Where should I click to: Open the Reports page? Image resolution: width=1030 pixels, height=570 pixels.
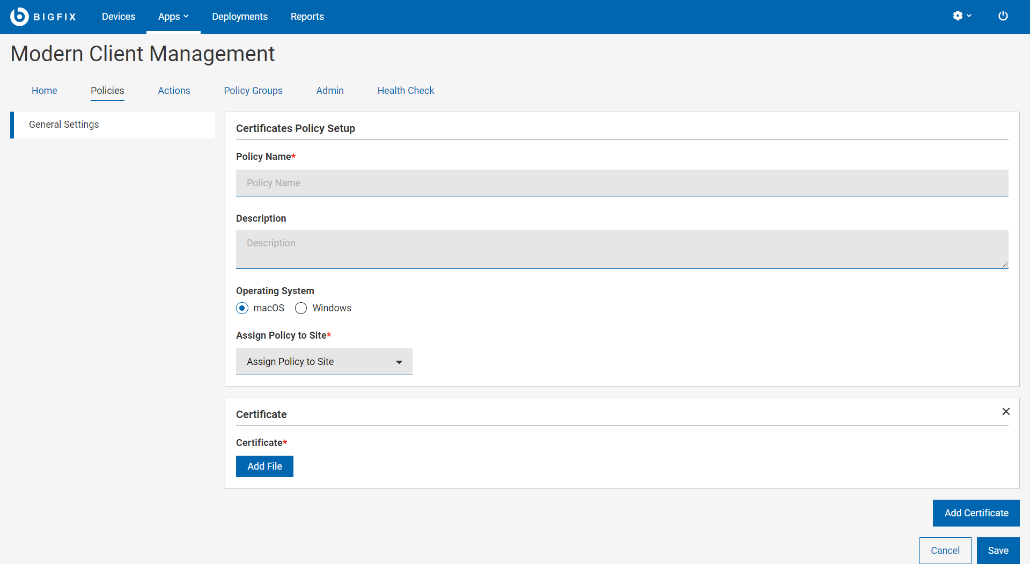pos(307,17)
